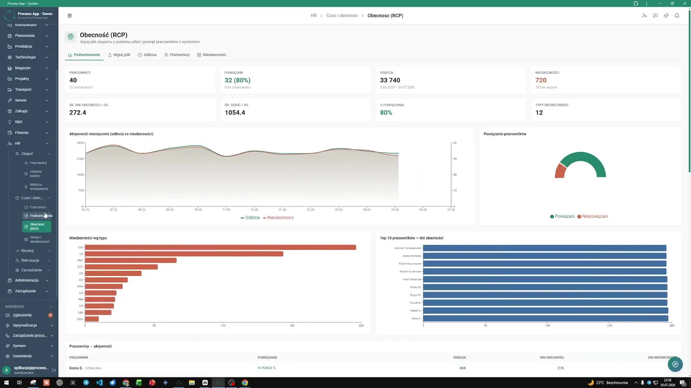Expand the Planowanie menu chevron
Image resolution: width=691 pixels, height=388 pixels.
pyautogui.click(x=47, y=35)
